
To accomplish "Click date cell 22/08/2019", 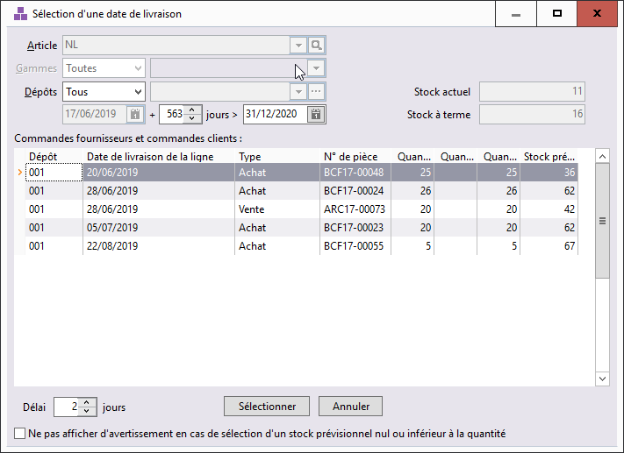I will [x=159, y=245].
